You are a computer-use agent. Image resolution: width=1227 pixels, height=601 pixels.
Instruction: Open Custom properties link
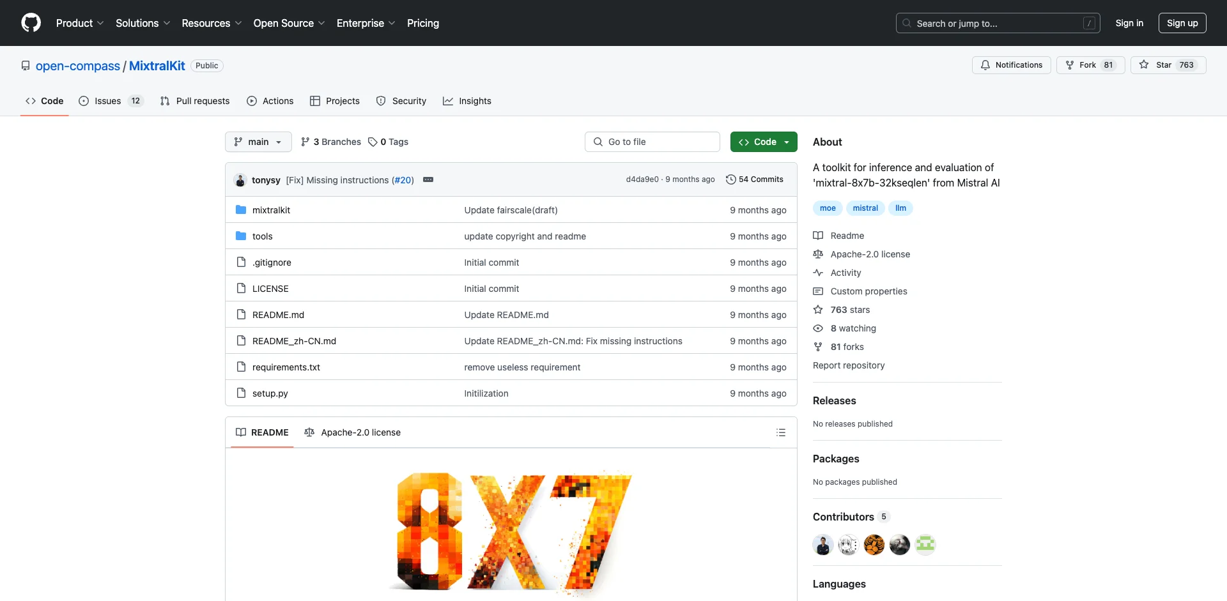tap(860, 291)
